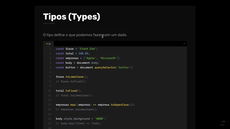Click the Tipos (Types) heading

pyautogui.click(x=72, y=17)
